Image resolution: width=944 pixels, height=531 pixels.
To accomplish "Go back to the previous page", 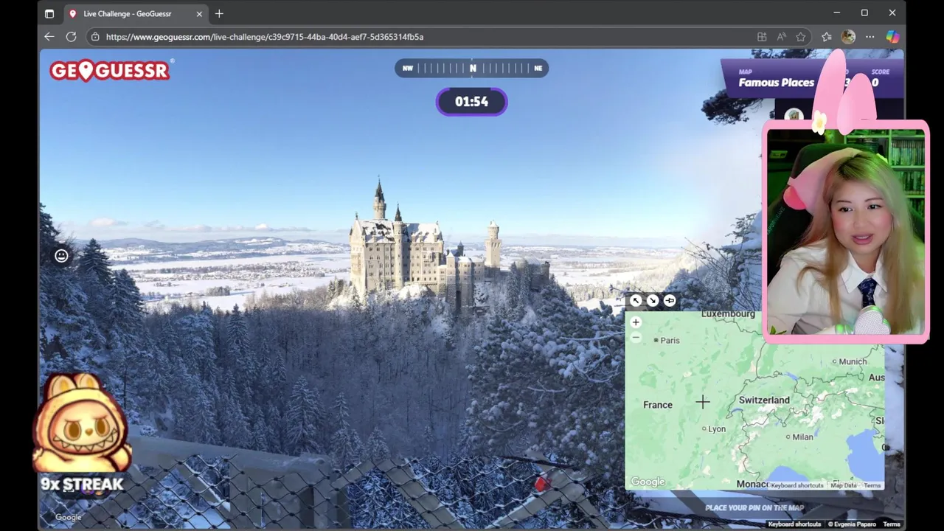I will point(49,36).
